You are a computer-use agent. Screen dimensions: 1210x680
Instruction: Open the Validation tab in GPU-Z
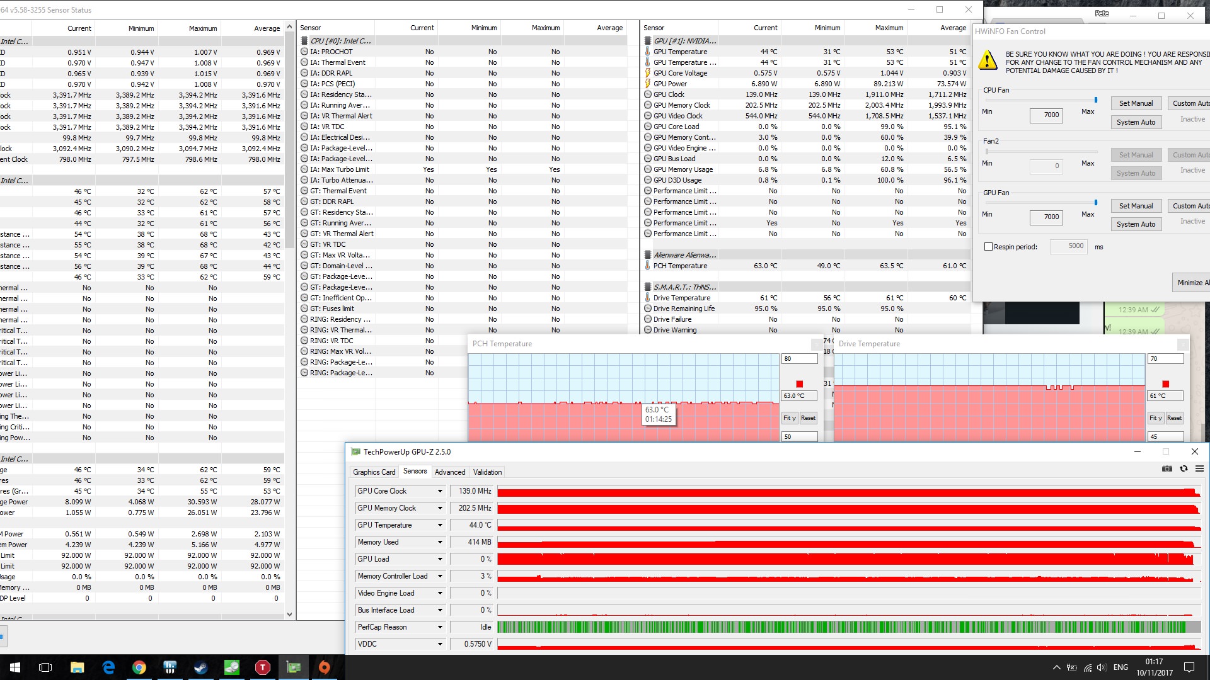[x=487, y=472]
